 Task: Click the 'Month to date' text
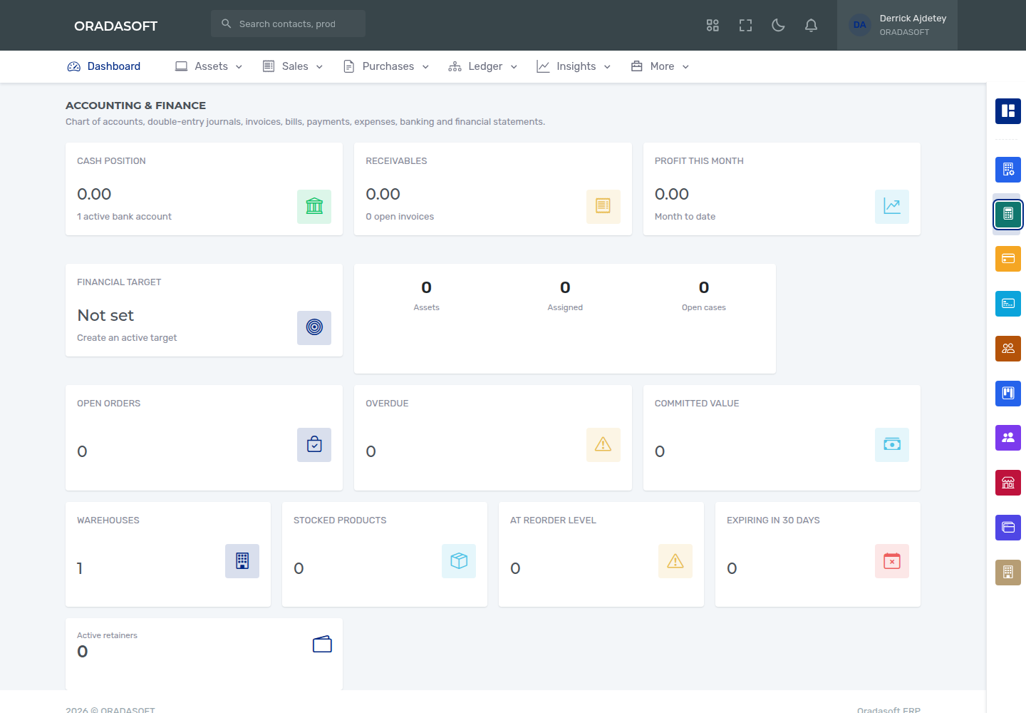pos(685,217)
